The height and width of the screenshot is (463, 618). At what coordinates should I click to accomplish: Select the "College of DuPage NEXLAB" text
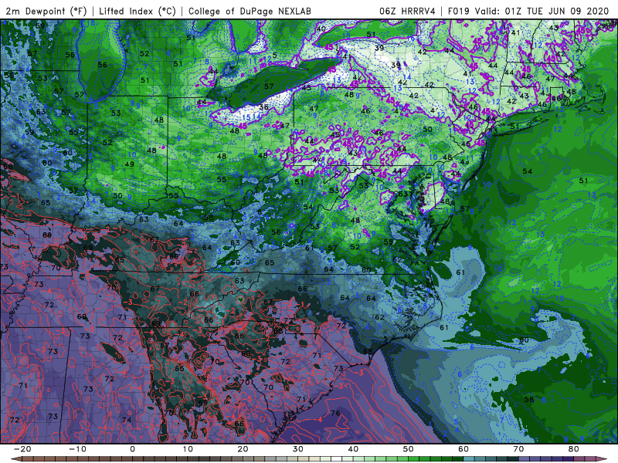click(x=250, y=11)
